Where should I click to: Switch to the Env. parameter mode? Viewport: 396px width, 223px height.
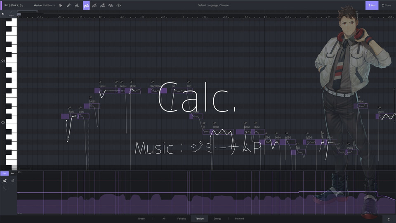4,173
